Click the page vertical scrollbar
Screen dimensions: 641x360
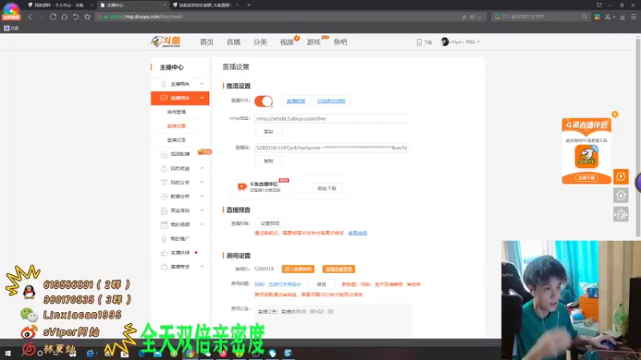pos(638,137)
